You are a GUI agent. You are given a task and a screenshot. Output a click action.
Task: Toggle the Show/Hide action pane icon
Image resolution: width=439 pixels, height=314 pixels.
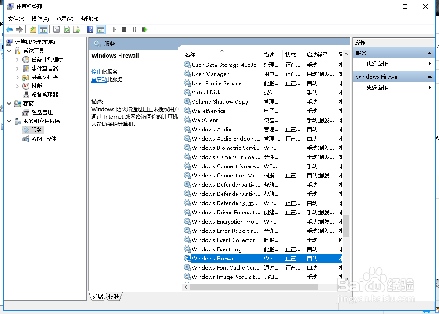coord(101,29)
